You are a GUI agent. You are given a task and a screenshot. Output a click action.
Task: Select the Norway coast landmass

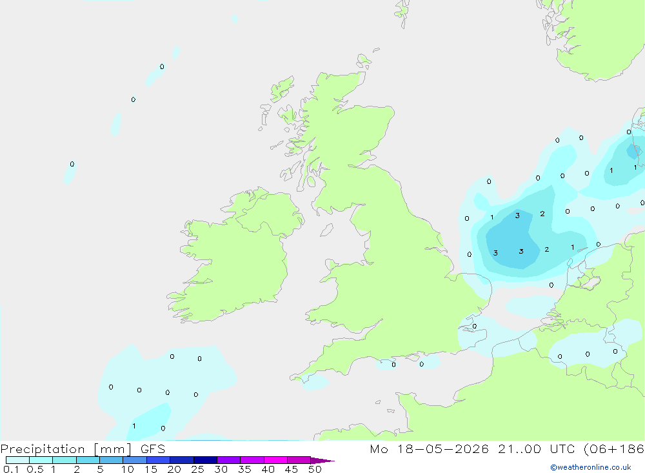(x=597, y=37)
